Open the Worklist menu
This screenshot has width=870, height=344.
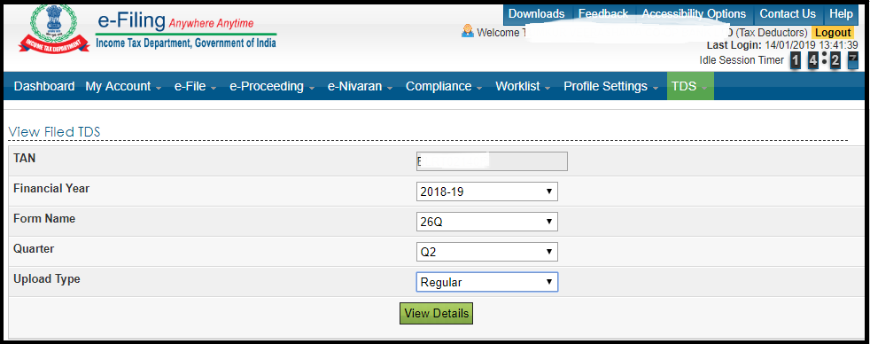(x=524, y=87)
